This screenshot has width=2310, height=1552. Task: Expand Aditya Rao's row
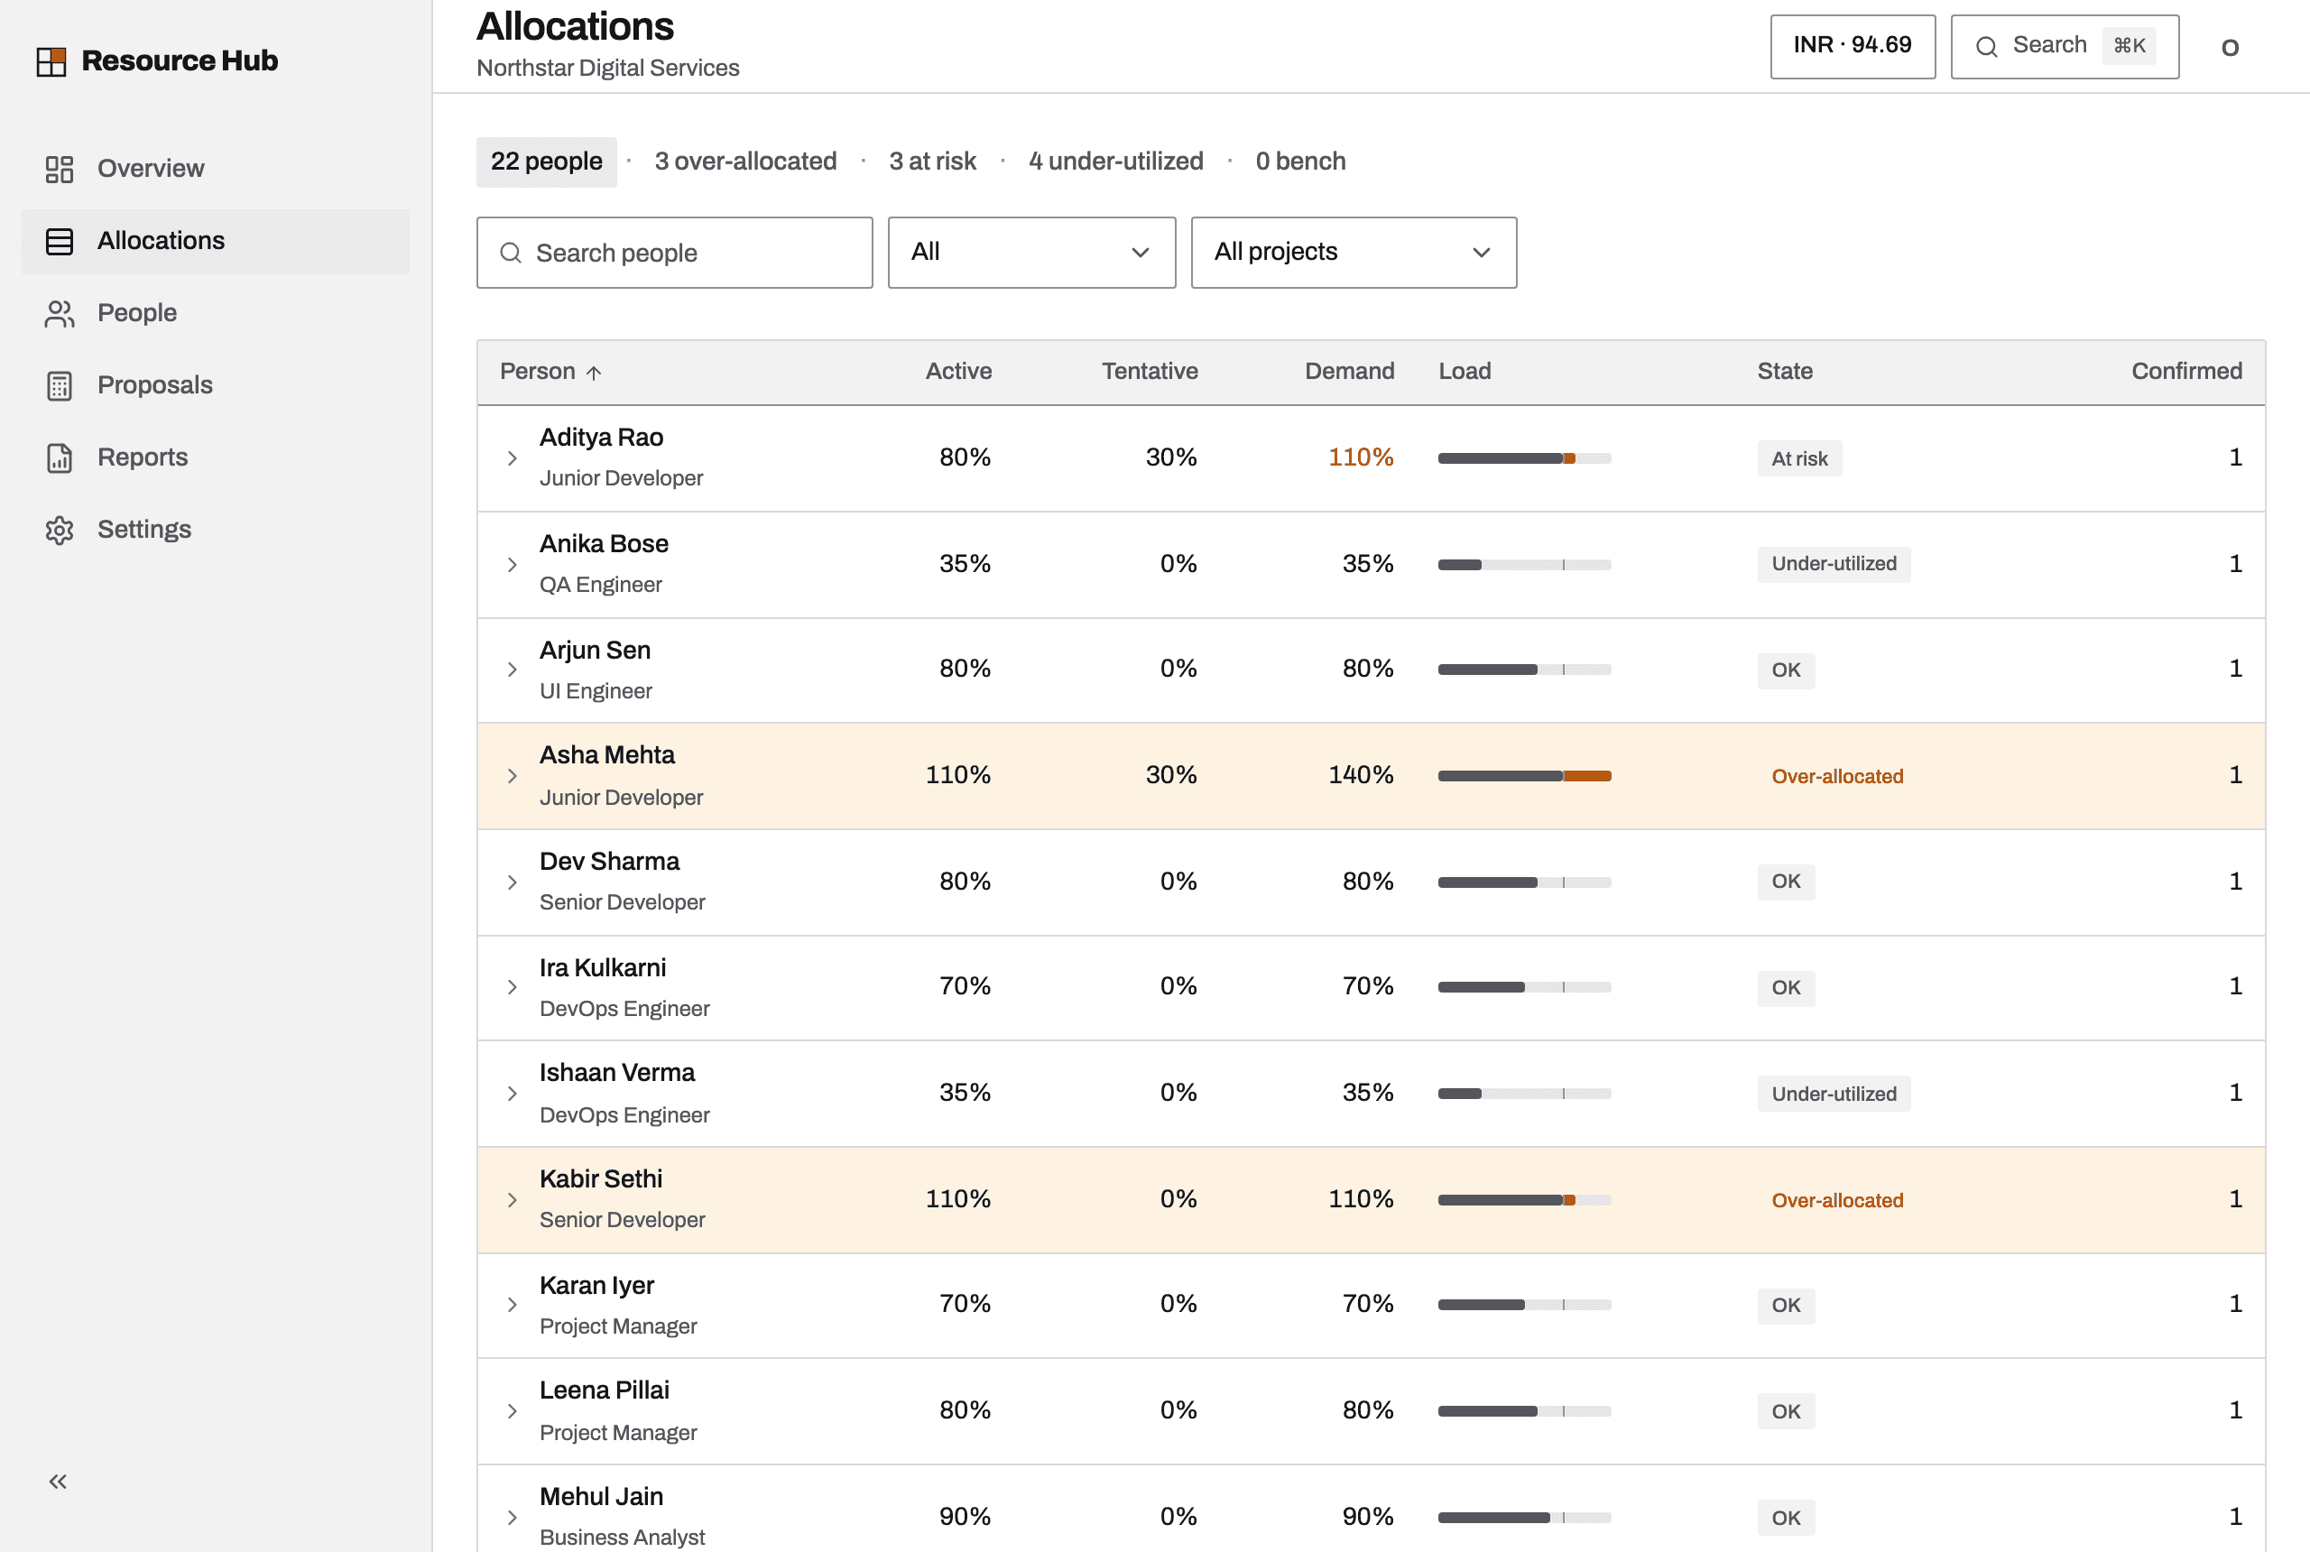point(512,458)
